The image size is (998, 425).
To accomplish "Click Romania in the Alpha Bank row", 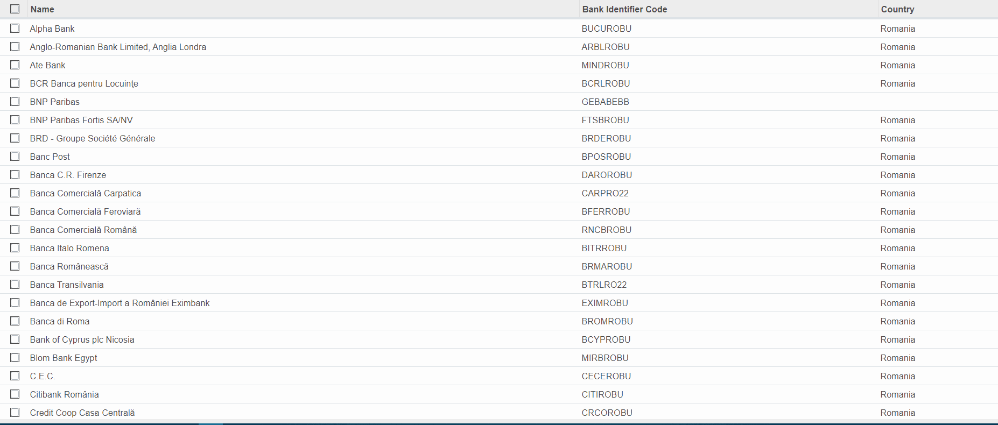I will (x=898, y=29).
